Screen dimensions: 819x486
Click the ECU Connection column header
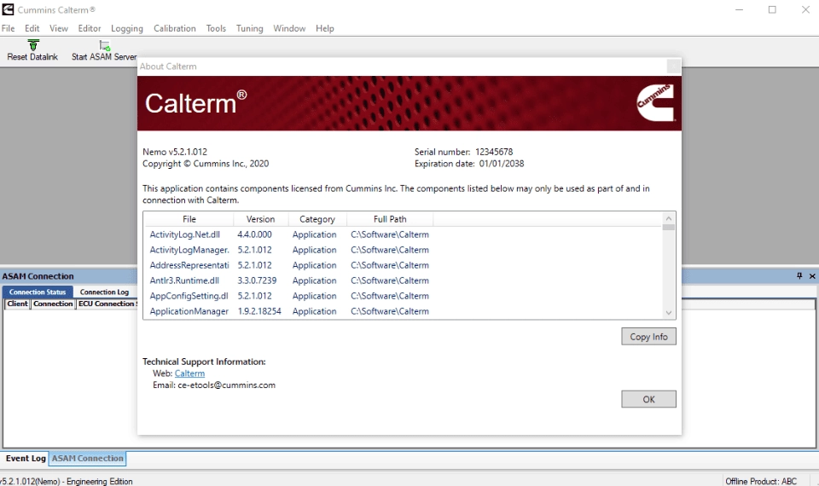tap(107, 304)
